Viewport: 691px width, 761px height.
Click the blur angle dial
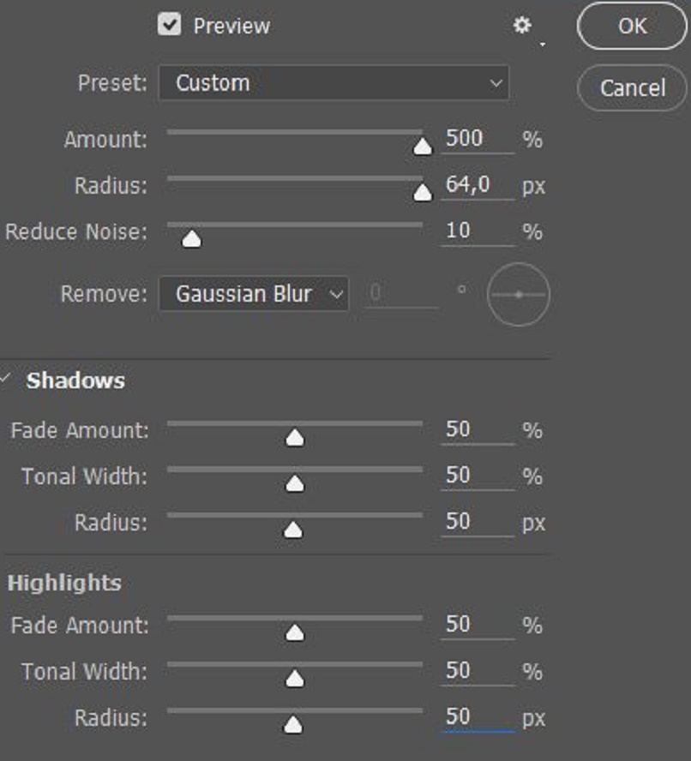(x=518, y=295)
